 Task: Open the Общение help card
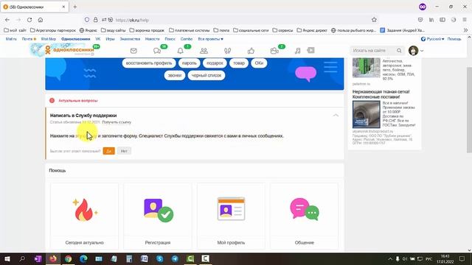(305, 216)
